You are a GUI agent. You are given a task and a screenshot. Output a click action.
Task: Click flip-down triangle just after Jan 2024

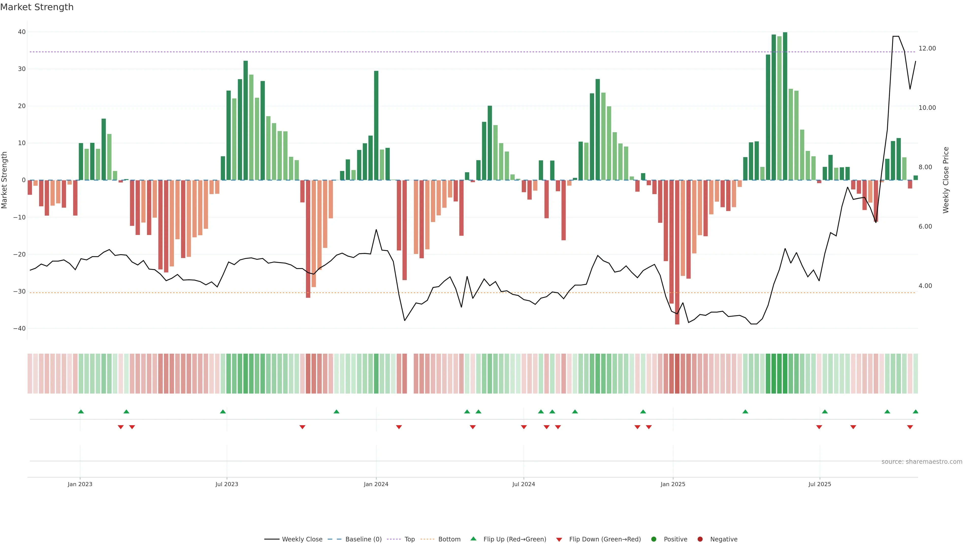[x=399, y=427]
